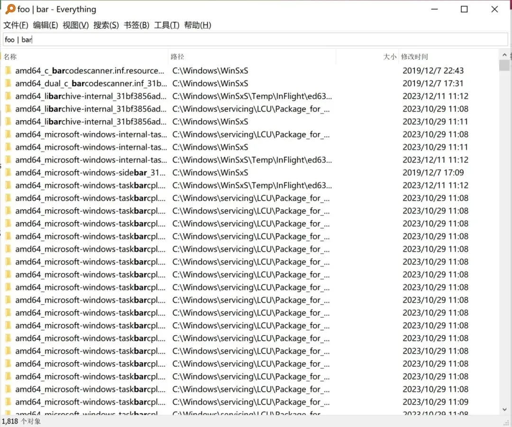This screenshot has width=512, height=427.
Task: Select taskbarcpl name in 2023/12/11 row
Action: (91, 185)
